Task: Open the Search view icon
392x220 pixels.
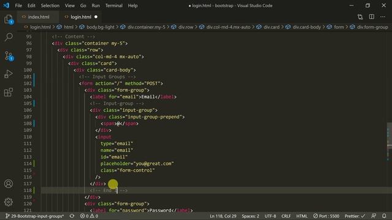Action: [x=9, y=37]
